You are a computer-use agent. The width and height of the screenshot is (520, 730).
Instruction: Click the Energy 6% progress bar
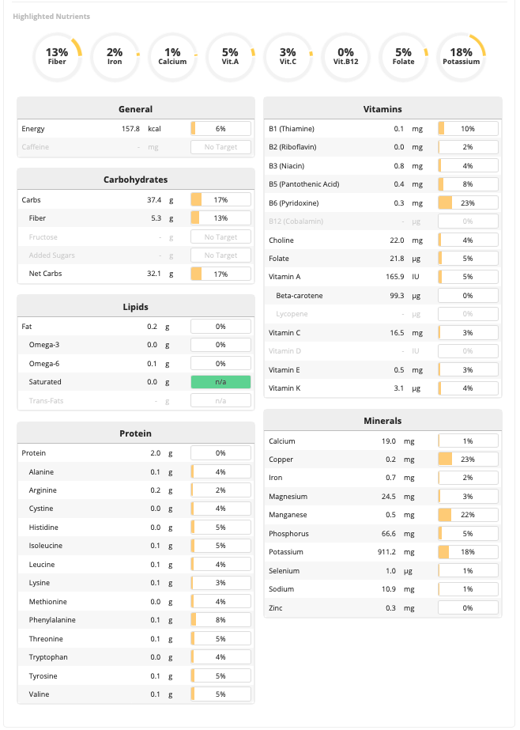click(220, 128)
